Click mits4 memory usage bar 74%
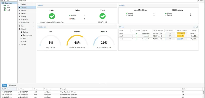 point(182,36)
